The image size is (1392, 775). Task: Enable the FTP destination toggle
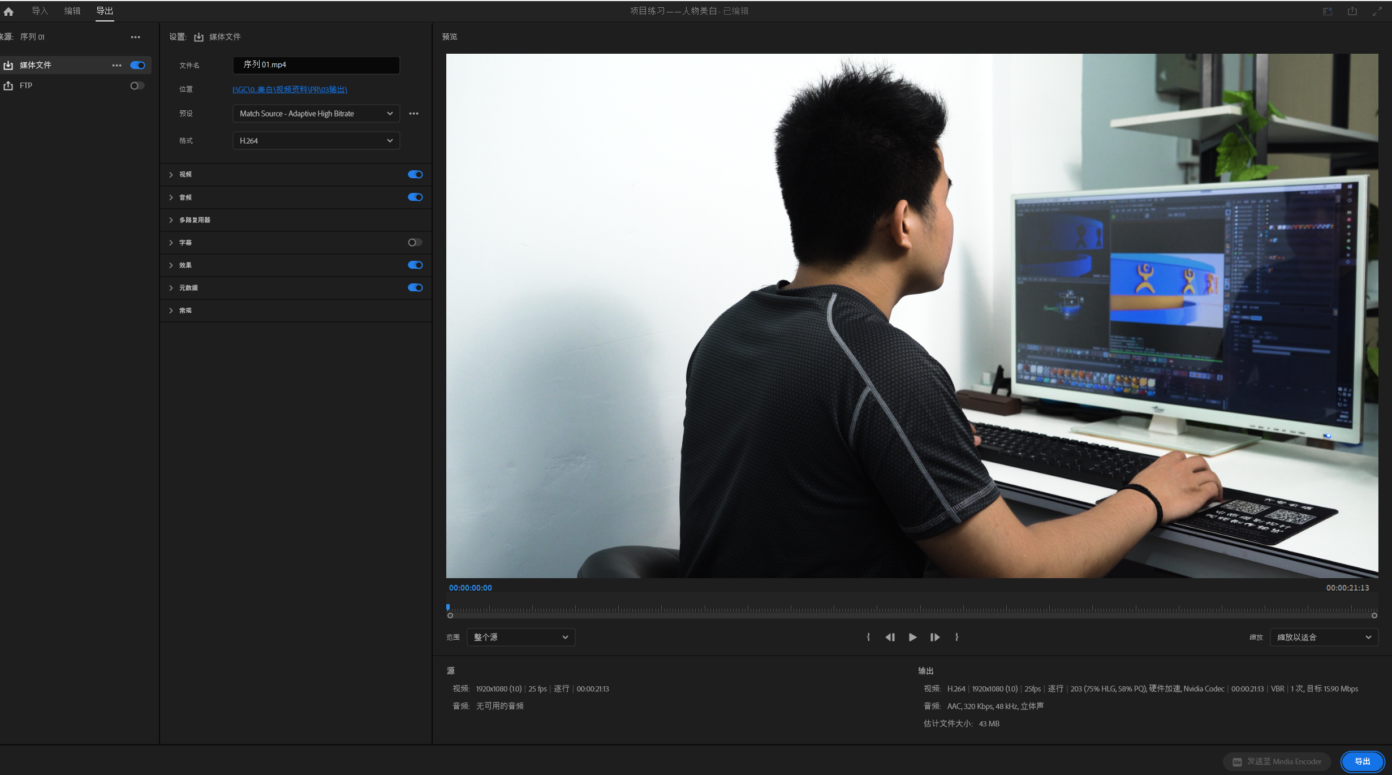(137, 86)
